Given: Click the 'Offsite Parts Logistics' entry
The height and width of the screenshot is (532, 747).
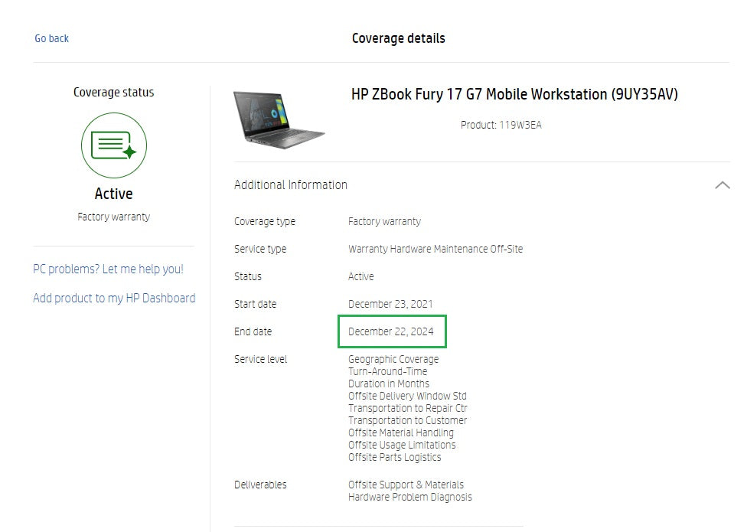Looking at the screenshot, I should tap(394, 457).
